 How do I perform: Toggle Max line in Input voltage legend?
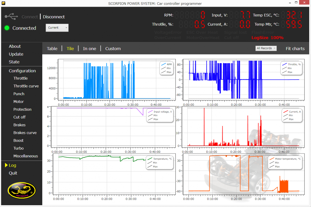click(150, 119)
